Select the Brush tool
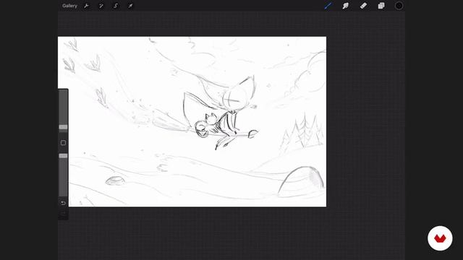Image resolution: width=463 pixels, height=260 pixels. click(x=328, y=6)
